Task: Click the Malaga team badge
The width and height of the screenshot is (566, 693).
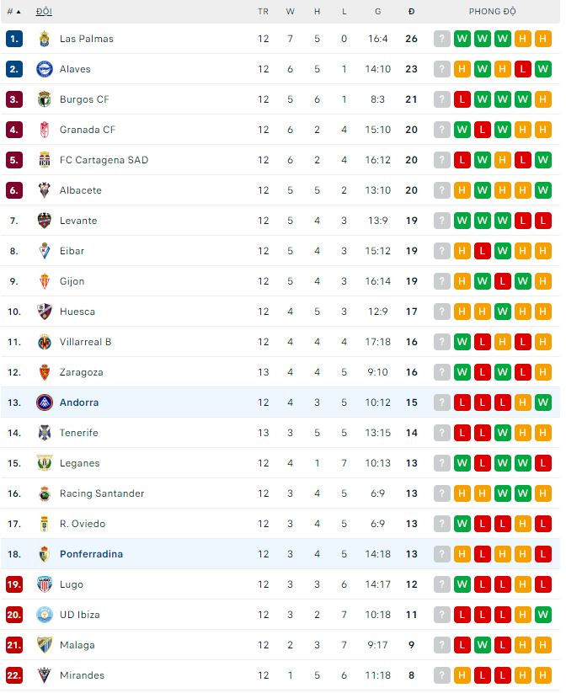Action: [x=45, y=645]
